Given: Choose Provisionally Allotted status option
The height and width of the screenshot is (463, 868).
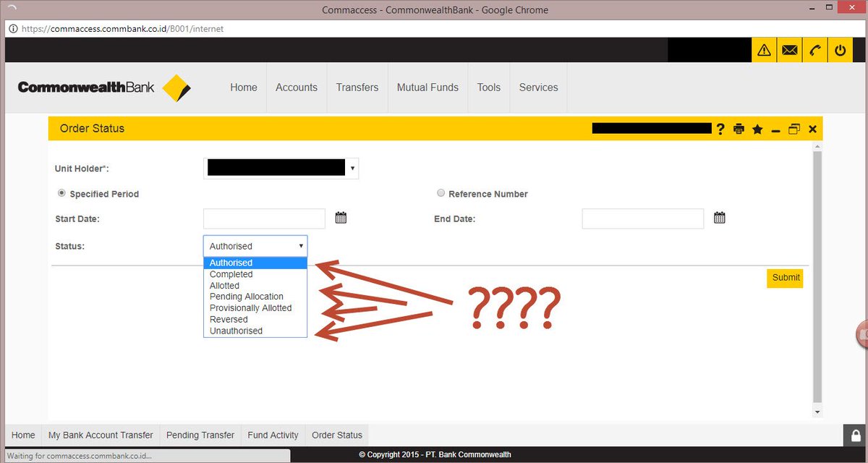Looking at the screenshot, I should (x=255, y=308).
